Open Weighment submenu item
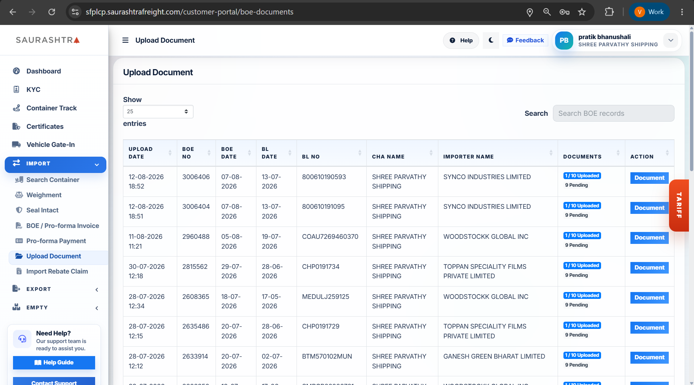The height and width of the screenshot is (385, 694). point(44,195)
